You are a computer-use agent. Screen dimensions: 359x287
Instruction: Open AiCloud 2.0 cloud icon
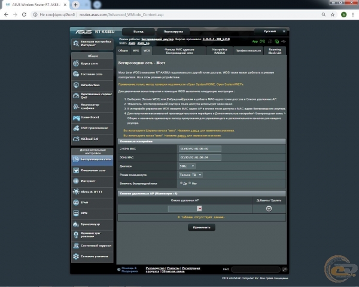[76, 139]
